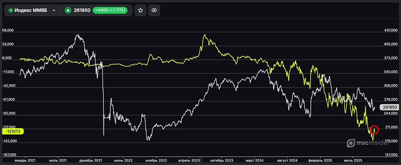Click the 373,000 right axis value
Screen dimensions: 401x165
coord(391,58)
